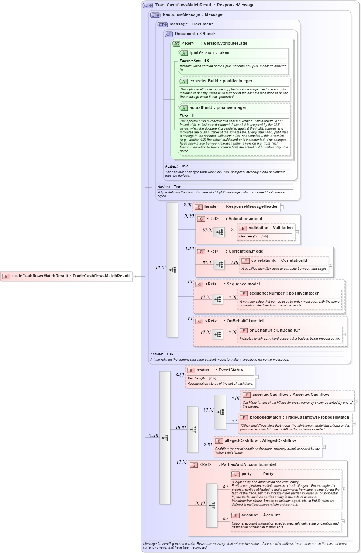Click the CT icon beside TradeCashflowsMatchResult : ResponseMessage

point(148,5)
